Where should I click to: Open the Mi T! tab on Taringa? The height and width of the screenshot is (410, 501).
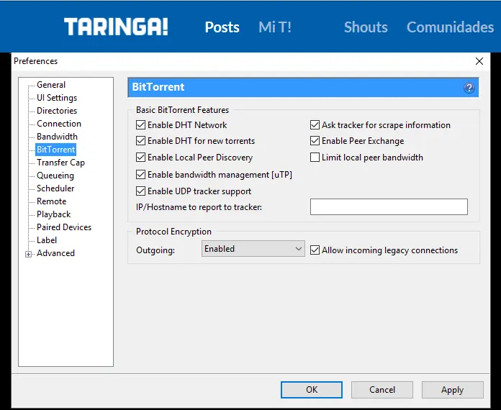(275, 27)
